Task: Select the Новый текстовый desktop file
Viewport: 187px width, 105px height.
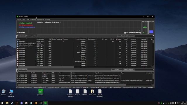Action: [100, 93]
